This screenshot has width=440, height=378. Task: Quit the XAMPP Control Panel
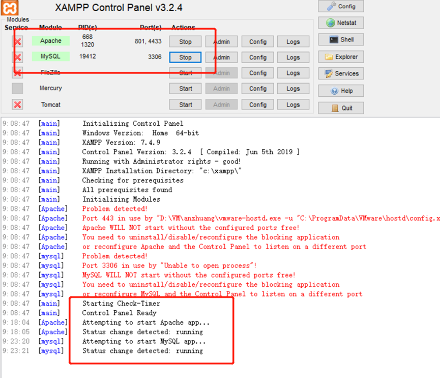click(x=340, y=107)
